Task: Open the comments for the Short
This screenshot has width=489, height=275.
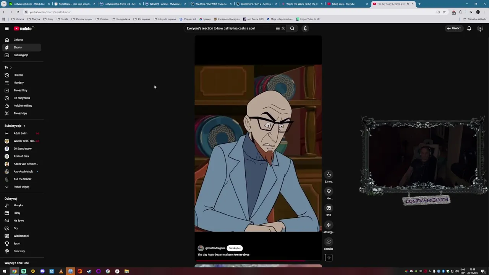Action: (x=329, y=208)
